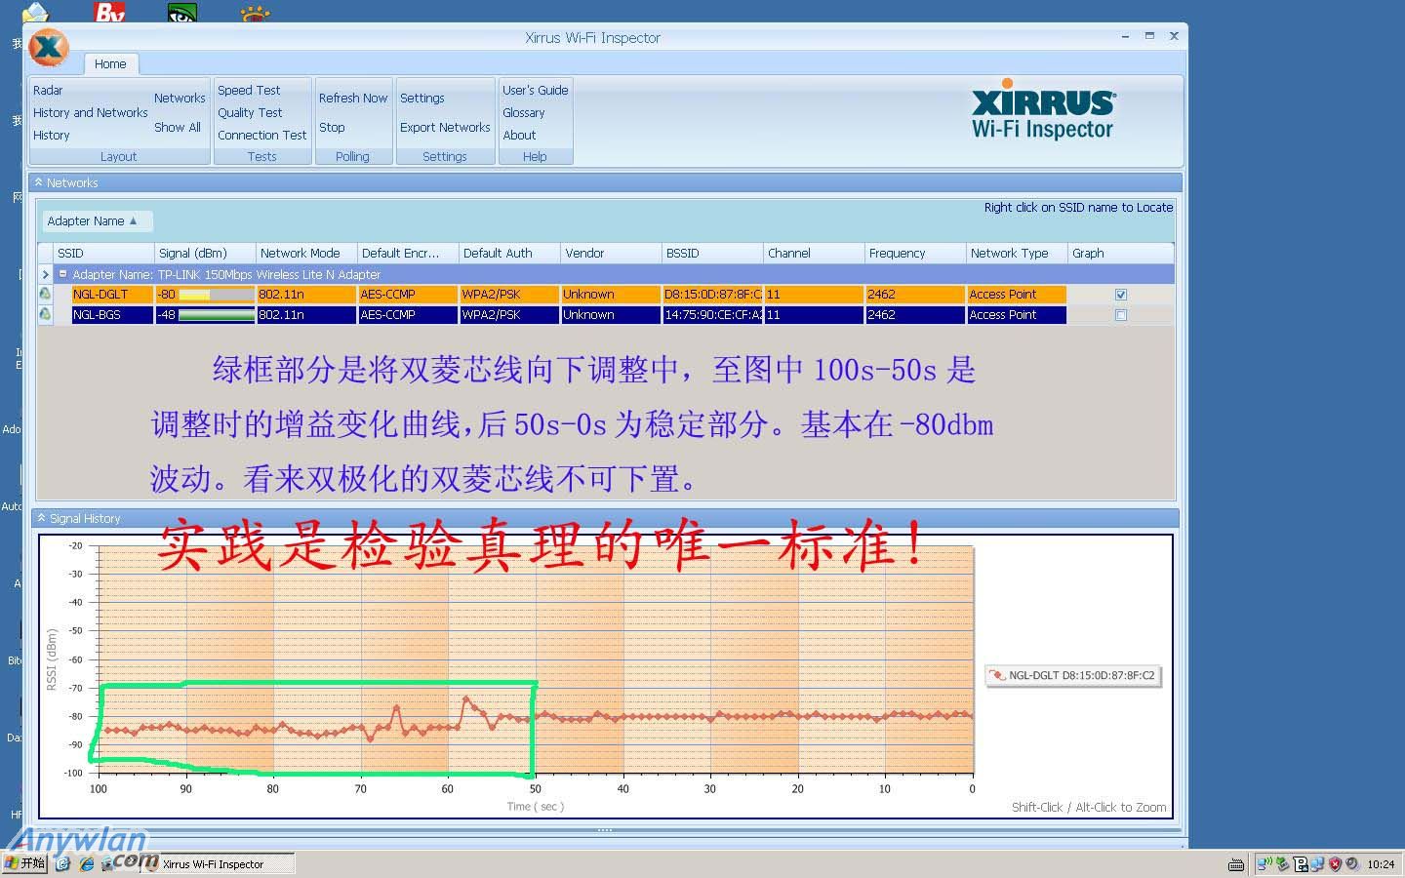Click the row indicator arrow beside Adapter Name
This screenshot has width=1405, height=878.
pos(45,274)
